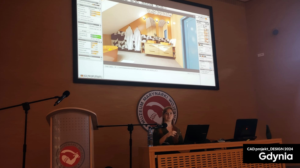Open the first 'domyślne' dropdown in the right panel list

coord(200,27)
